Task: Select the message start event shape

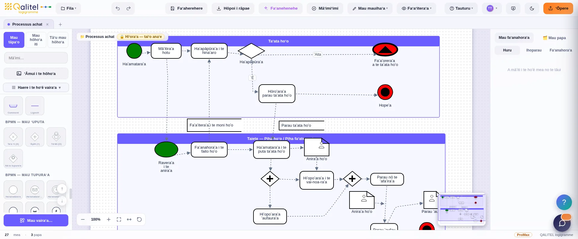Action: (x=35, y=190)
